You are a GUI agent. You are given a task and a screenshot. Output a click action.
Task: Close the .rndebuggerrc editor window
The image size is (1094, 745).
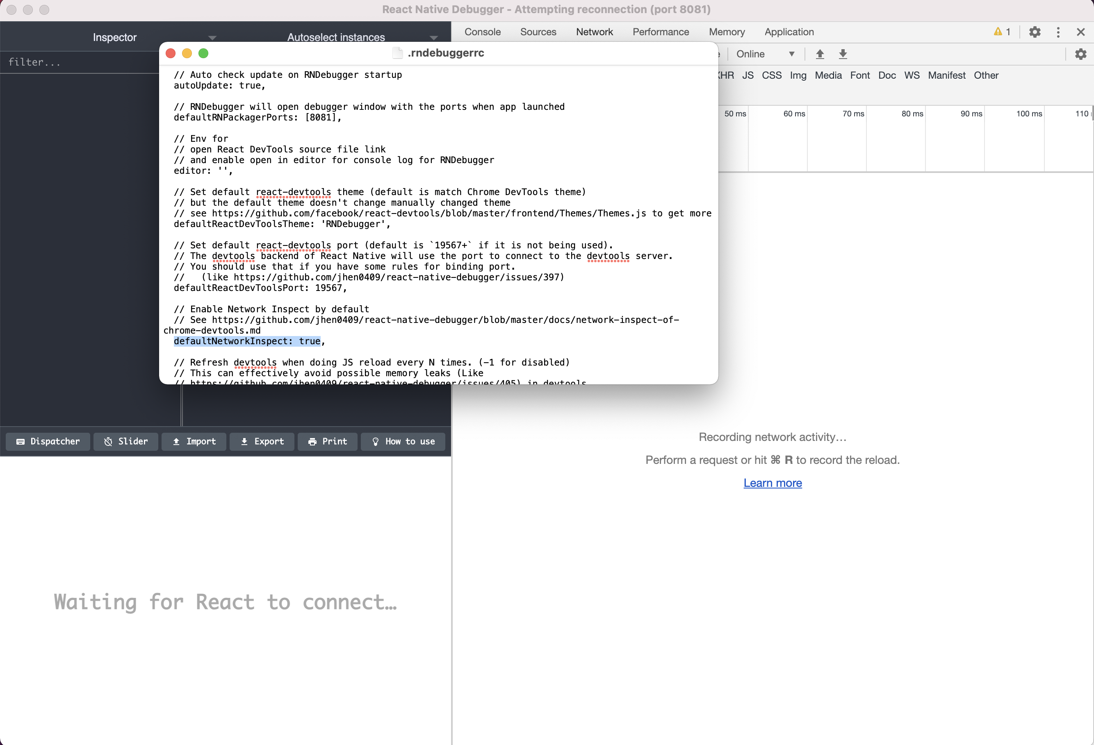[171, 53]
